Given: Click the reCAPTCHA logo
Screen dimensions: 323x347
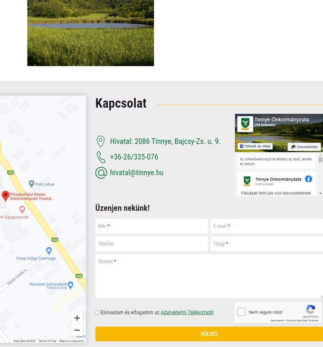Looking at the screenshot, I should click(x=310, y=309).
